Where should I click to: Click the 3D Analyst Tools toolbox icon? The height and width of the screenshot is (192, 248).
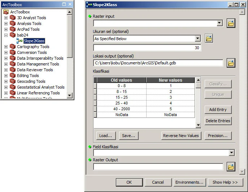[13, 18]
